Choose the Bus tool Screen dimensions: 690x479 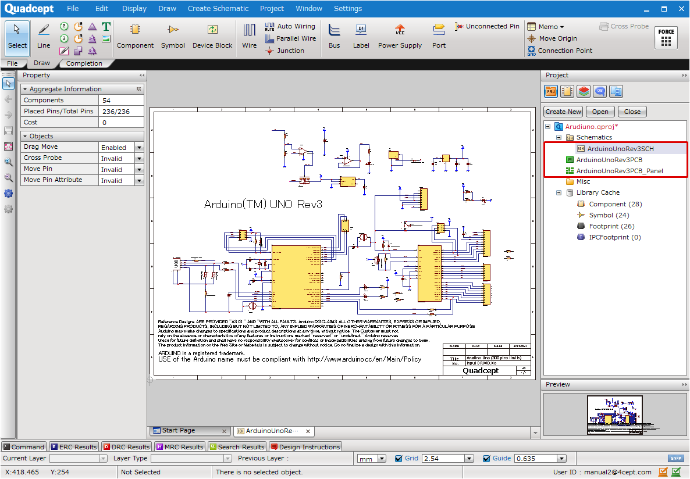coord(334,35)
